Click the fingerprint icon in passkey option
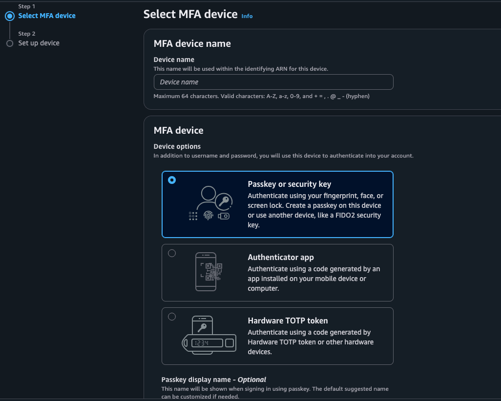 pos(209,216)
